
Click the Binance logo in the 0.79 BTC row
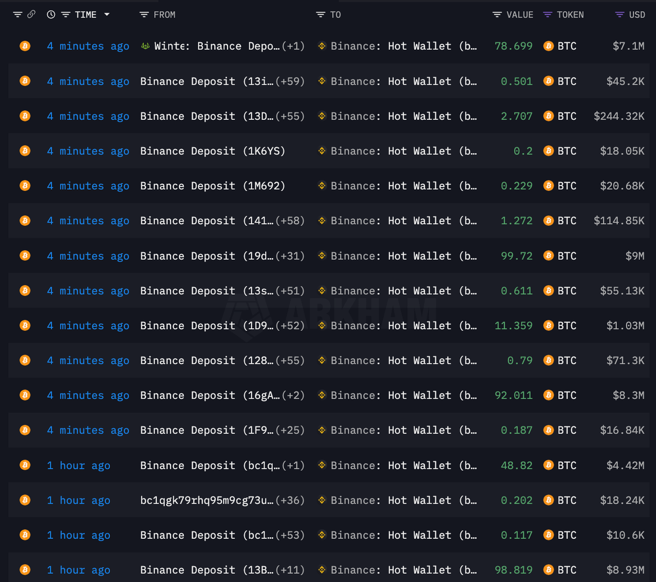[322, 360]
